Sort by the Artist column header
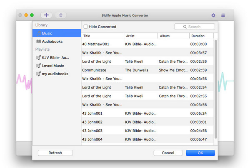Image resolution: width=250 pixels, height=168 pixels. (141, 36)
